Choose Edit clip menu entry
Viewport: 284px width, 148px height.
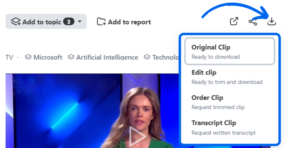pos(230,77)
